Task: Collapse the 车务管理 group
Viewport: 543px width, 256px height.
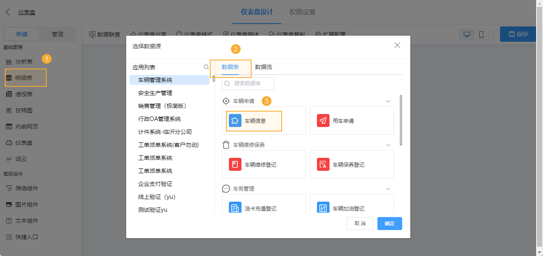Action: point(388,188)
